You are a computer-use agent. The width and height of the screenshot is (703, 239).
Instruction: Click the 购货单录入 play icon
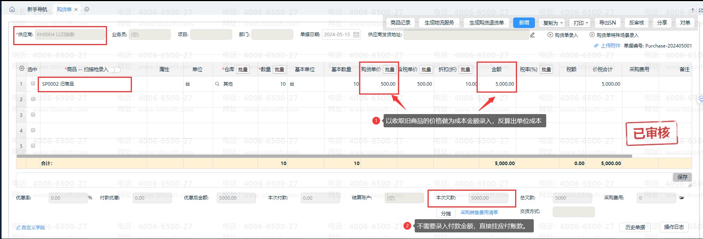[x=550, y=35]
